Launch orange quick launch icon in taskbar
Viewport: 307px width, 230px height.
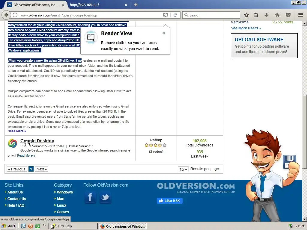coord(30,226)
